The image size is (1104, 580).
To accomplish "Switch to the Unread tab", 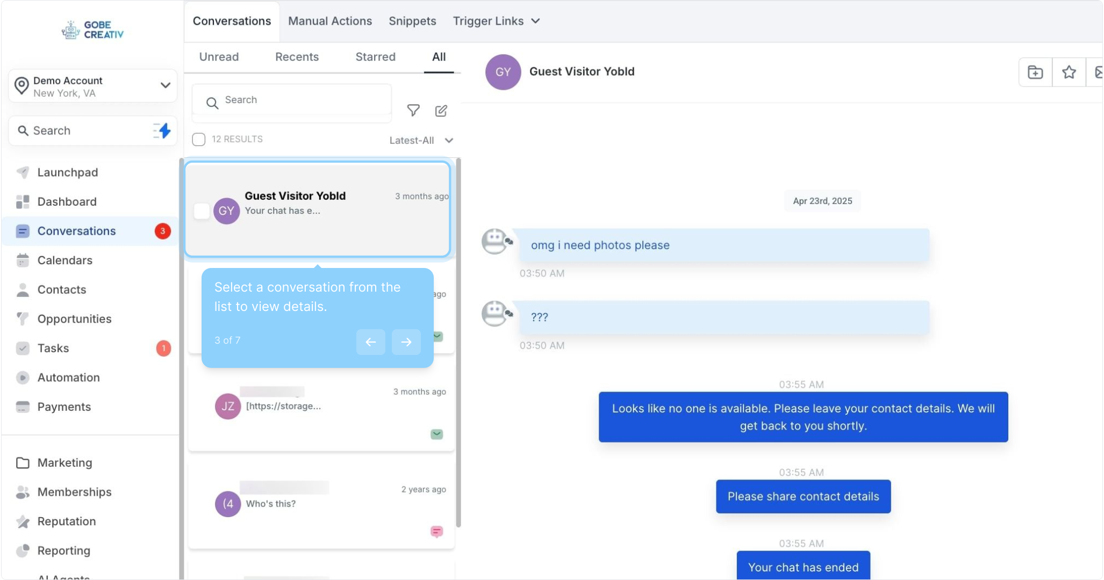I will (219, 57).
